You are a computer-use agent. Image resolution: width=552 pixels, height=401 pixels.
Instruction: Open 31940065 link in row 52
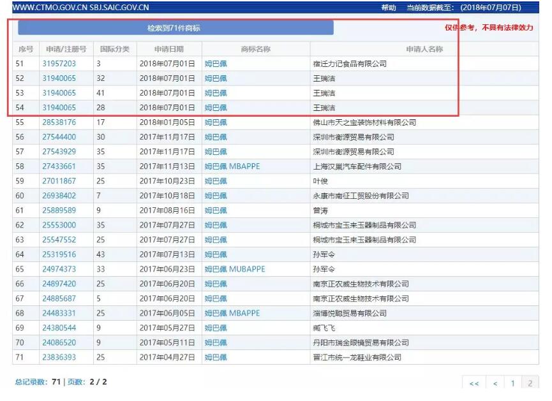tap(59, 78)
